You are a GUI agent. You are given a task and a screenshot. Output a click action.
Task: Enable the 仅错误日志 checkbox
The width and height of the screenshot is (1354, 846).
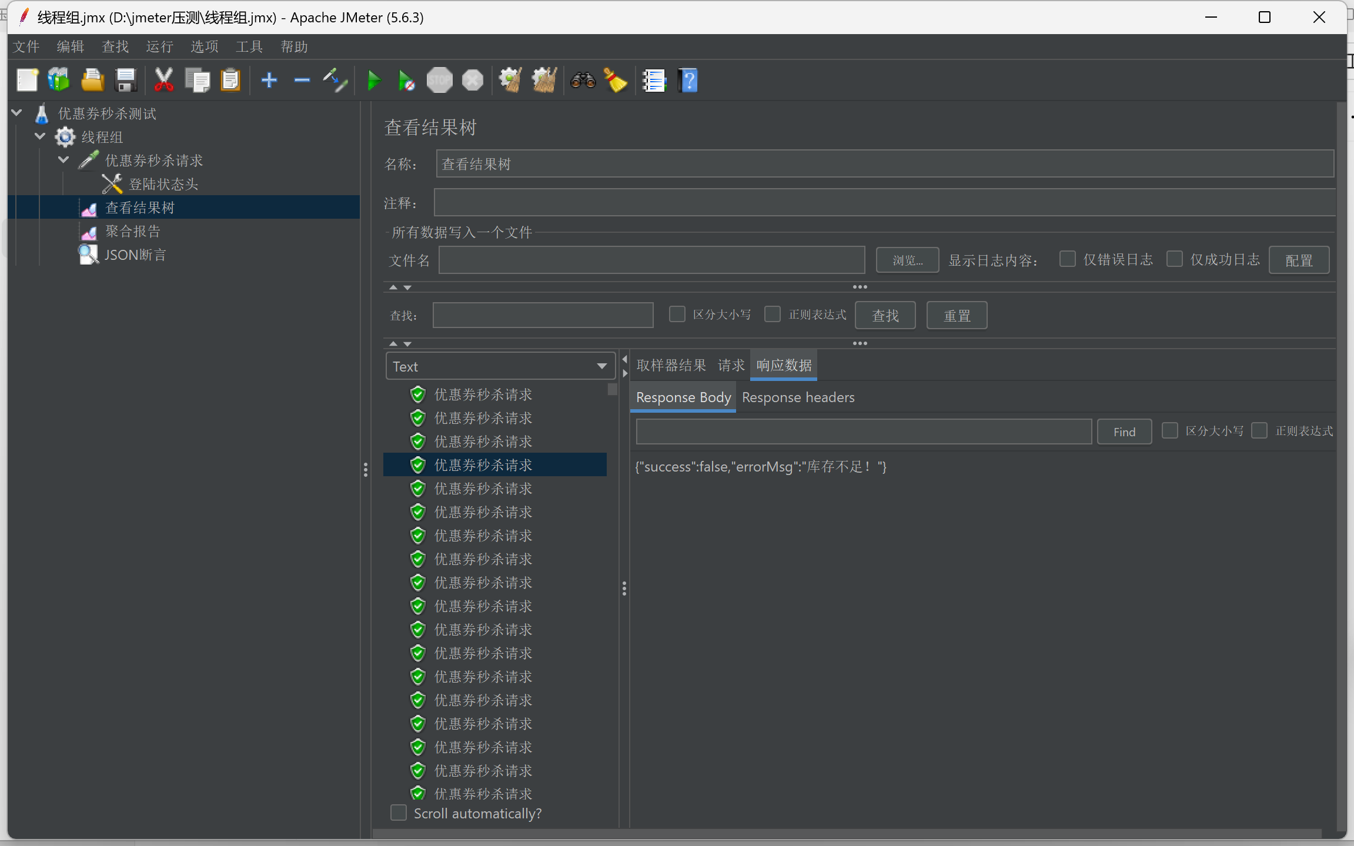pyautogui.click(x=1067, y=259)
